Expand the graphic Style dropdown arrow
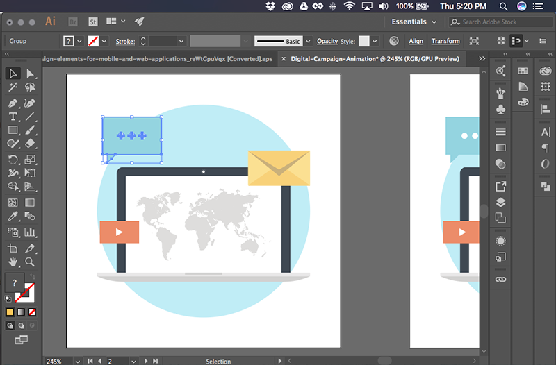The height and width of the screenshot is (365, 556). (x=375, y=42)
